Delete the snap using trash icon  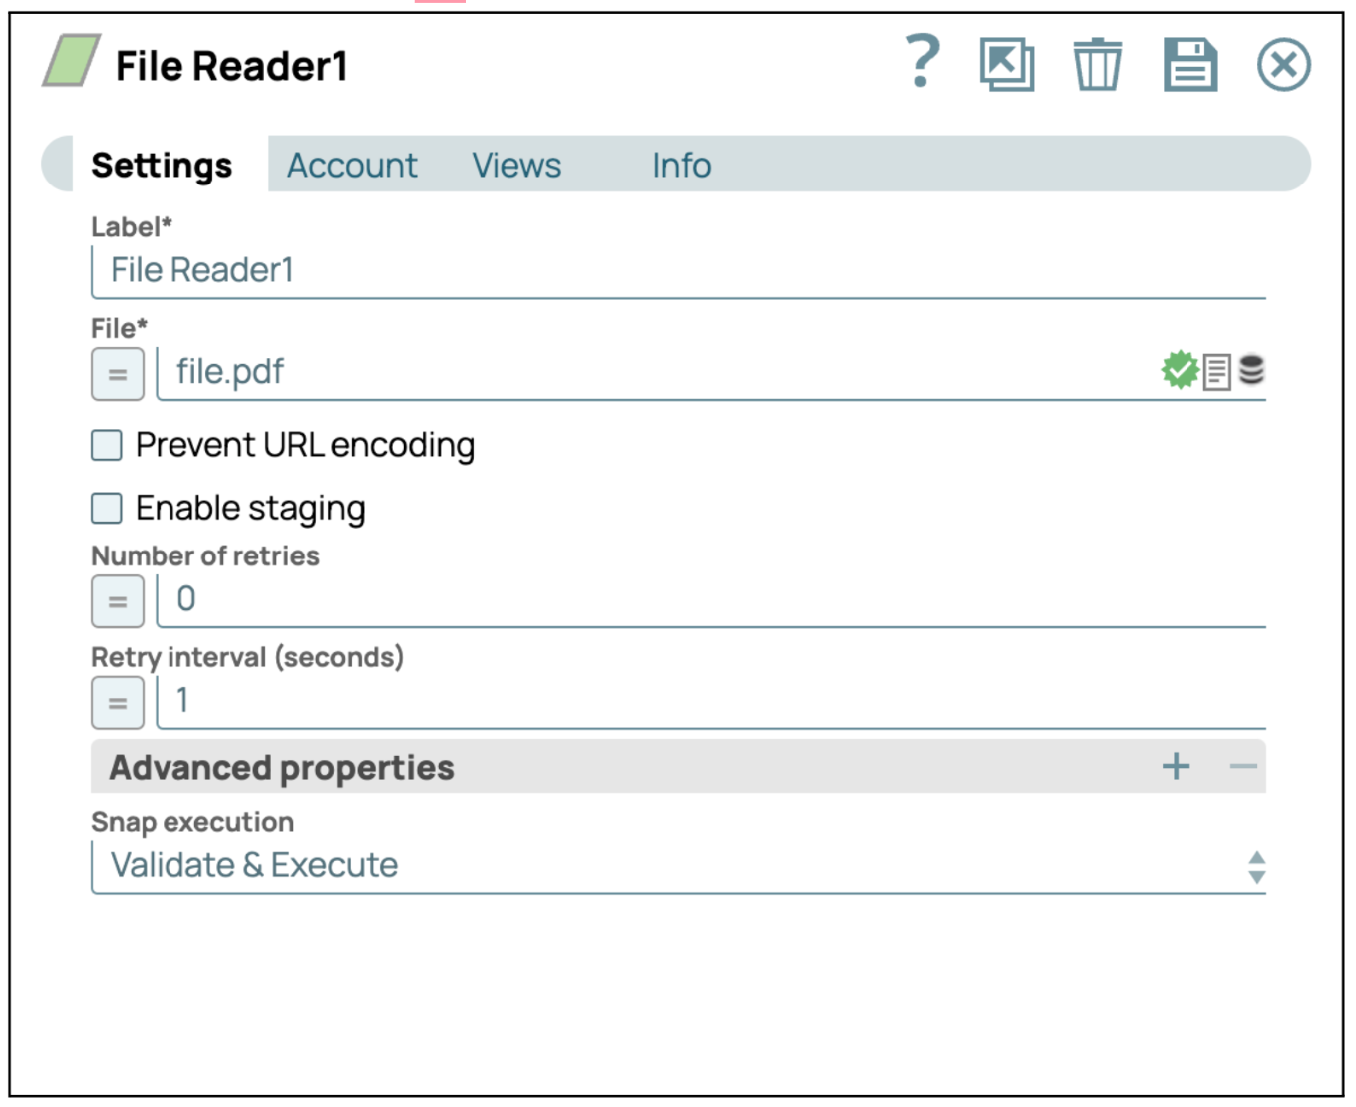(1097, 65)
